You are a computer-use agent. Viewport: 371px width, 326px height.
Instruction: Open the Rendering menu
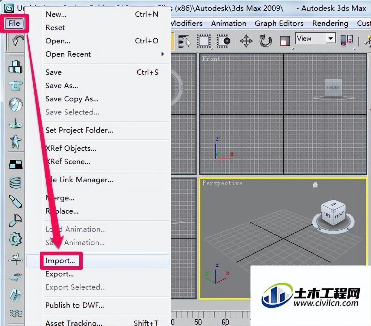pyautogui.click(x=330, y=23)
